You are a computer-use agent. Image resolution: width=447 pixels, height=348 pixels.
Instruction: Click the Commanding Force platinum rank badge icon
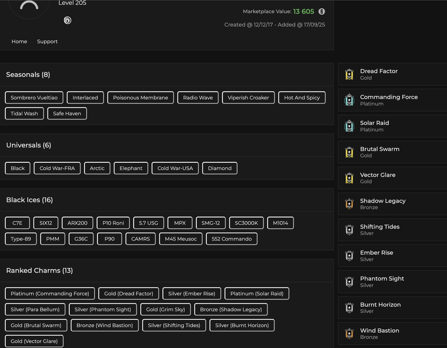pyautogui.click(x=349, y=100)
